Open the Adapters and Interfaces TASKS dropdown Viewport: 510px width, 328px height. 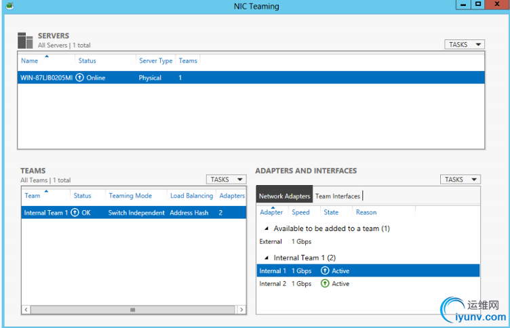click(x=460, y=180)
